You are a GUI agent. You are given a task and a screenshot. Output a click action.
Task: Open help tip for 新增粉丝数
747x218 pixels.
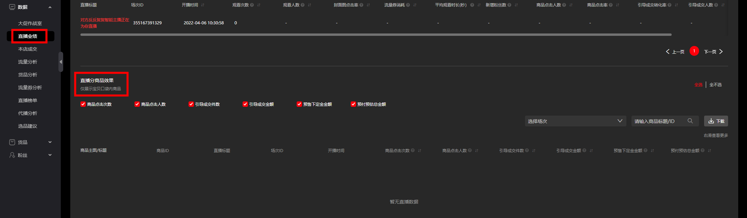pyautogui.click(x=509, y=5)
